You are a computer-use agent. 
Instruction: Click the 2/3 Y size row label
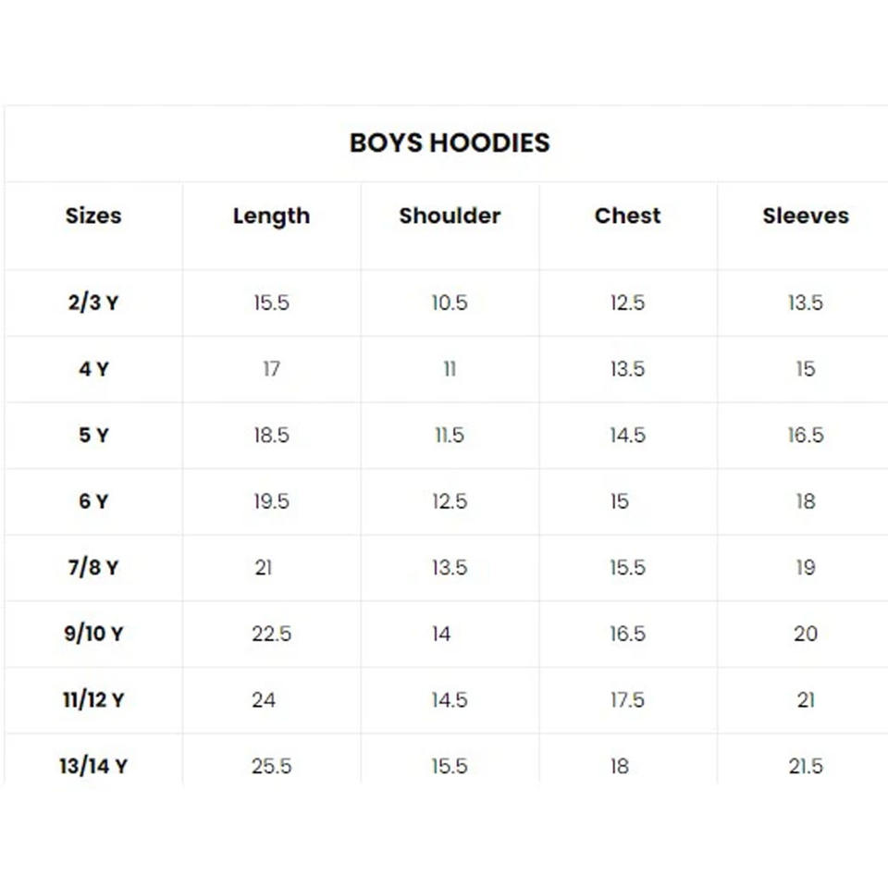(93, 302)
